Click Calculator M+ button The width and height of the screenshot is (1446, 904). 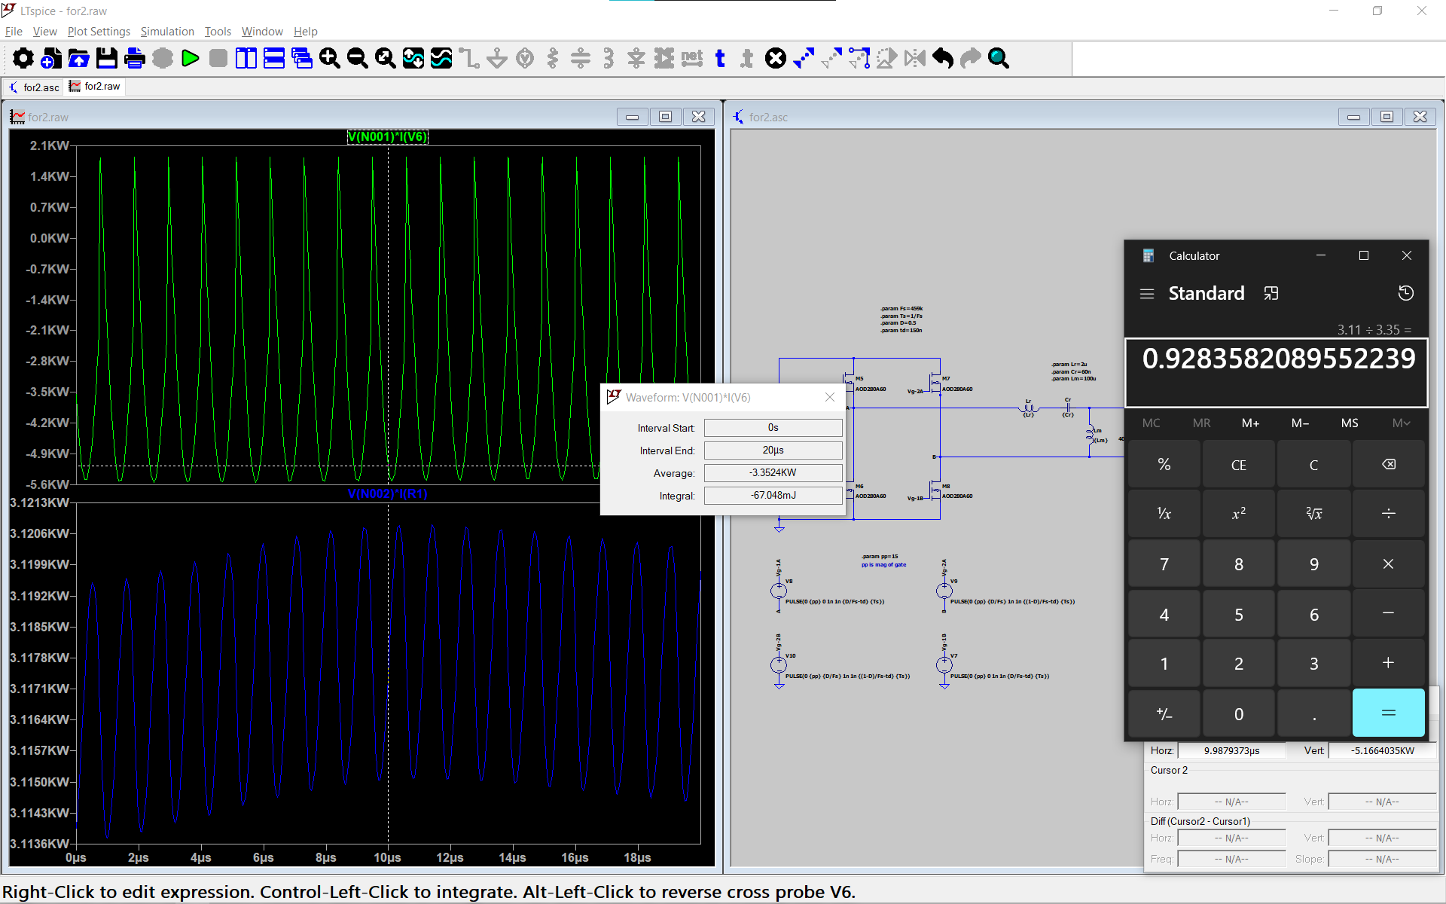click(x=1250, y=423)
